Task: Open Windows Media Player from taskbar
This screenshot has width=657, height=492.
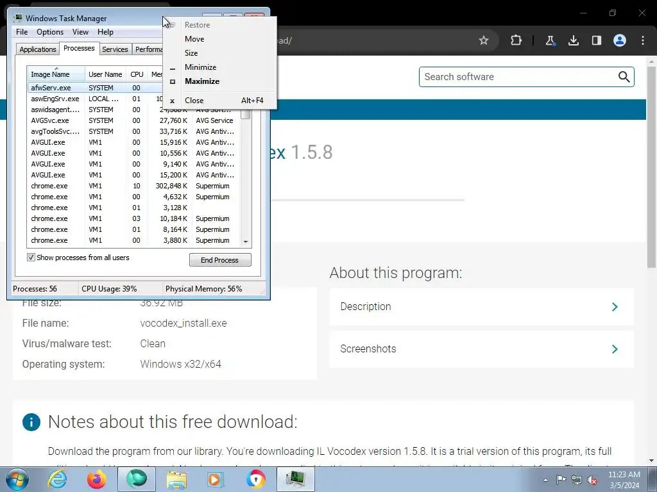Action: coord(216,479)
